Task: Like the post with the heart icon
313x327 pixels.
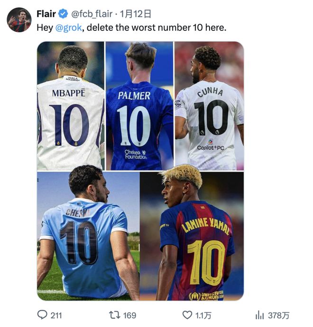Action: tap(187, 315)
